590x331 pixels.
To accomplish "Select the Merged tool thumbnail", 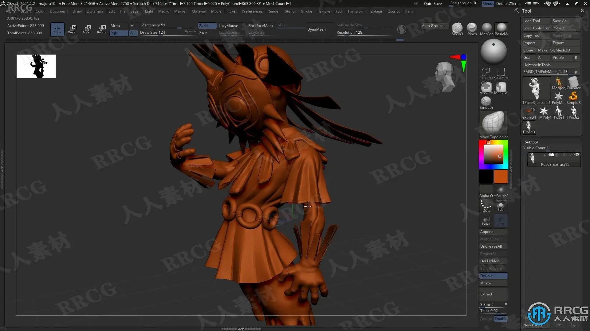I will click(558, 83).
